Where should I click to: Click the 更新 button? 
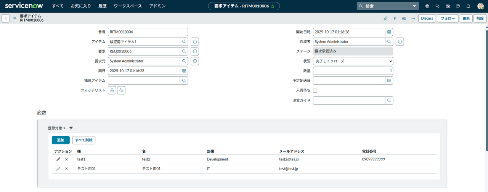tap(466, 18)
